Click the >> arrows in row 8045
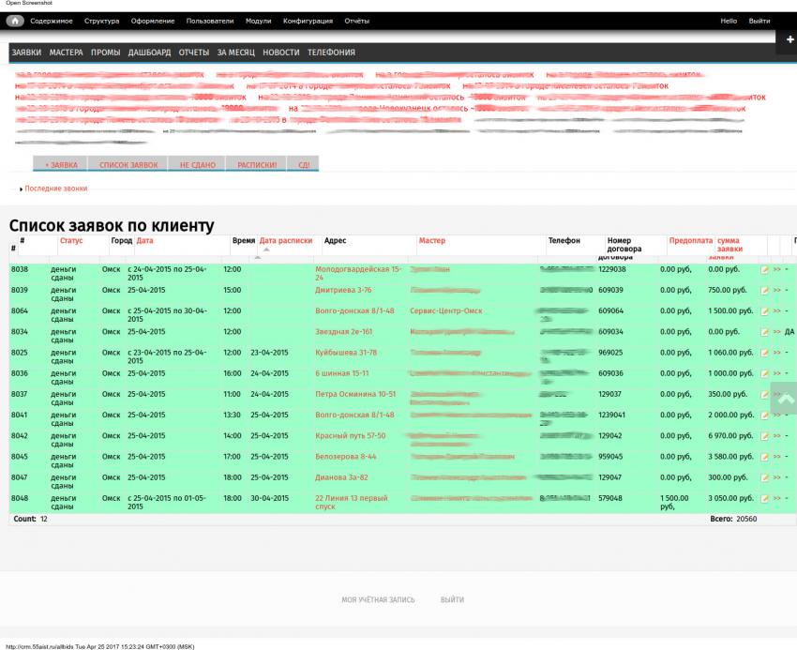The width and height of the screenshot is (797, 650). [x=776, y=457]
